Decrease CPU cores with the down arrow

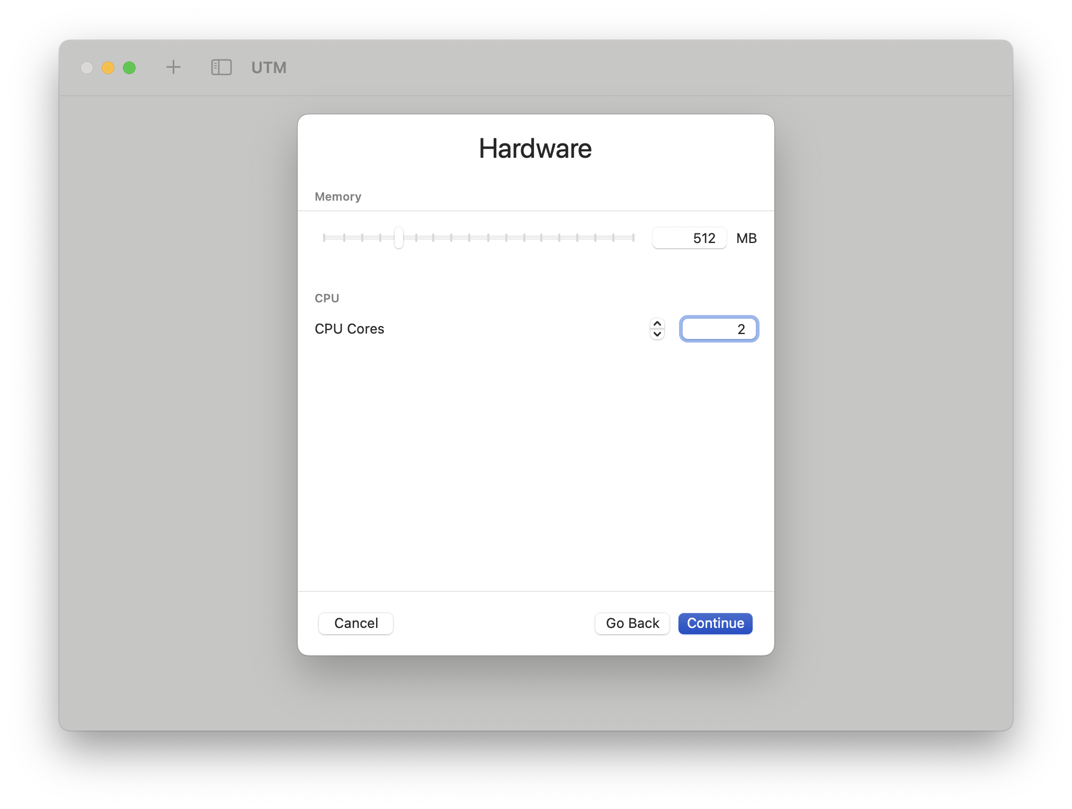point(657,334)
